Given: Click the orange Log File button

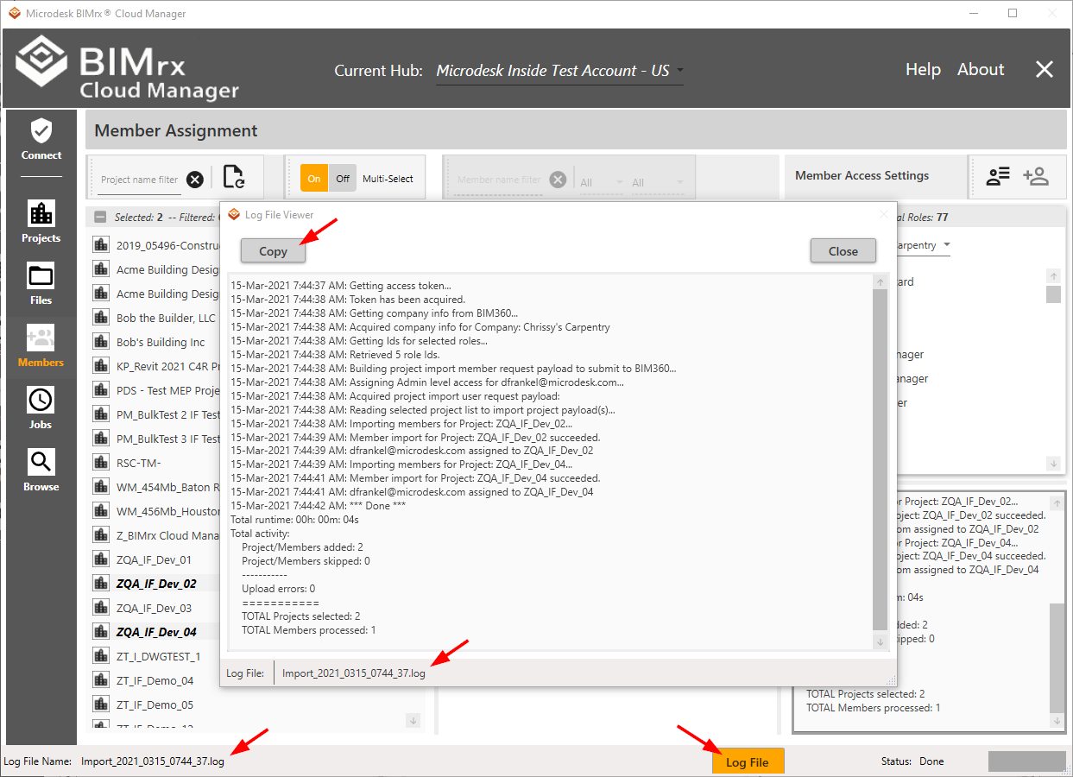Looking at the screenshot, I should coord(748,761).
